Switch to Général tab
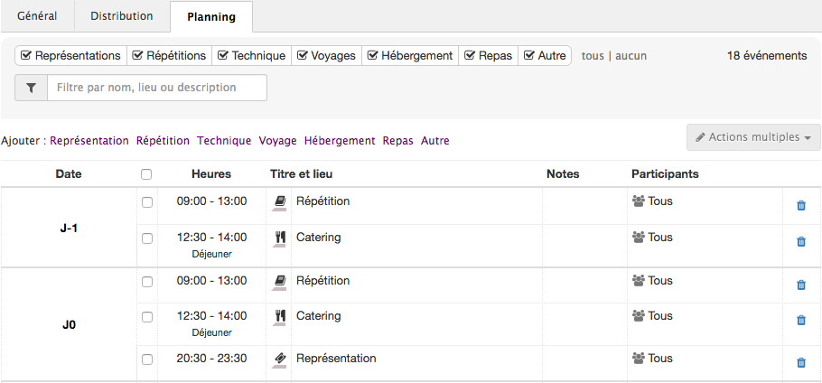The height and width of the screenshot is (383, 822). (37, 16)
